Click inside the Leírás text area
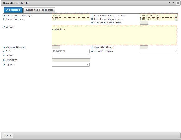 point(114,35)
